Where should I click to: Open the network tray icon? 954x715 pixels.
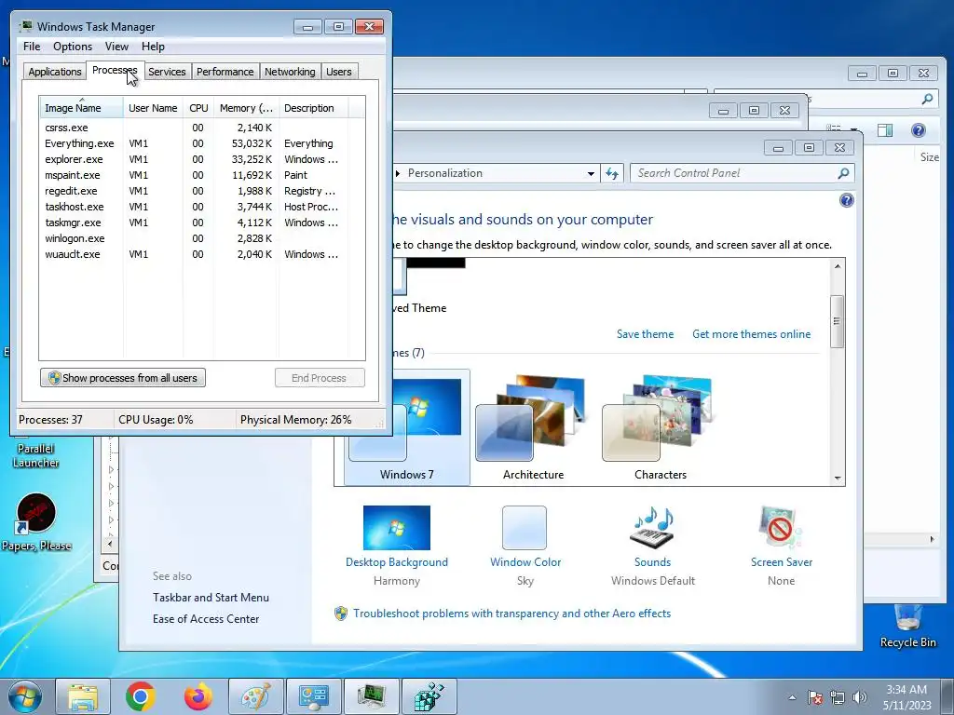click(838, 697)
